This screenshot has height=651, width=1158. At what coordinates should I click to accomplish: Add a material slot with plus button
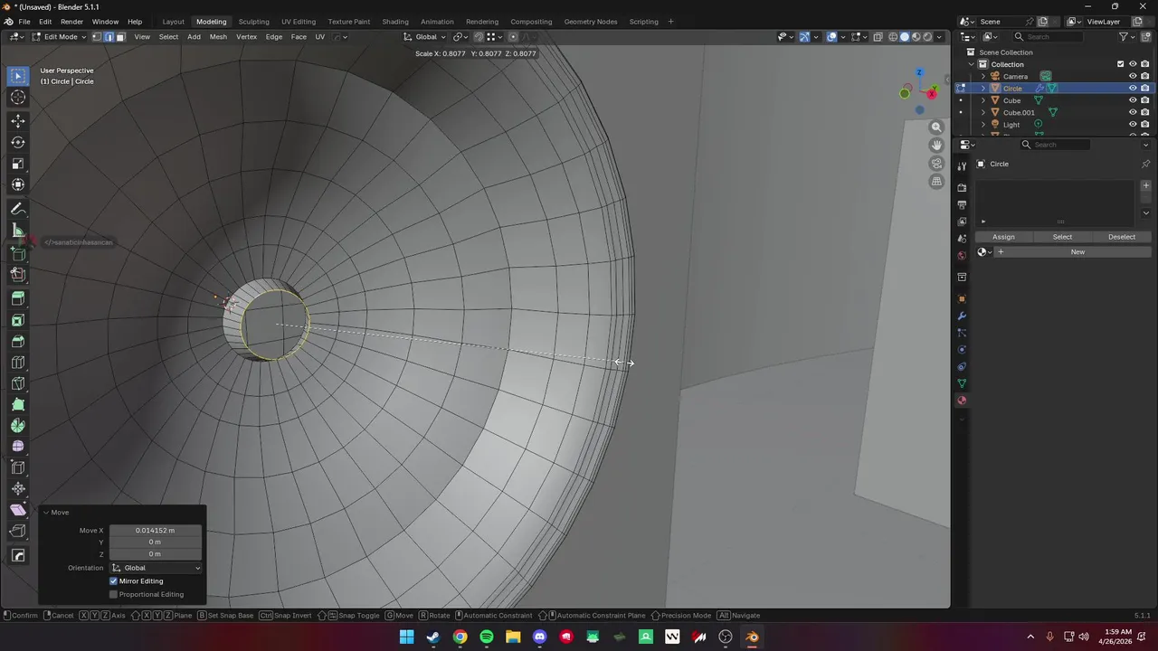pos(1145,186)
